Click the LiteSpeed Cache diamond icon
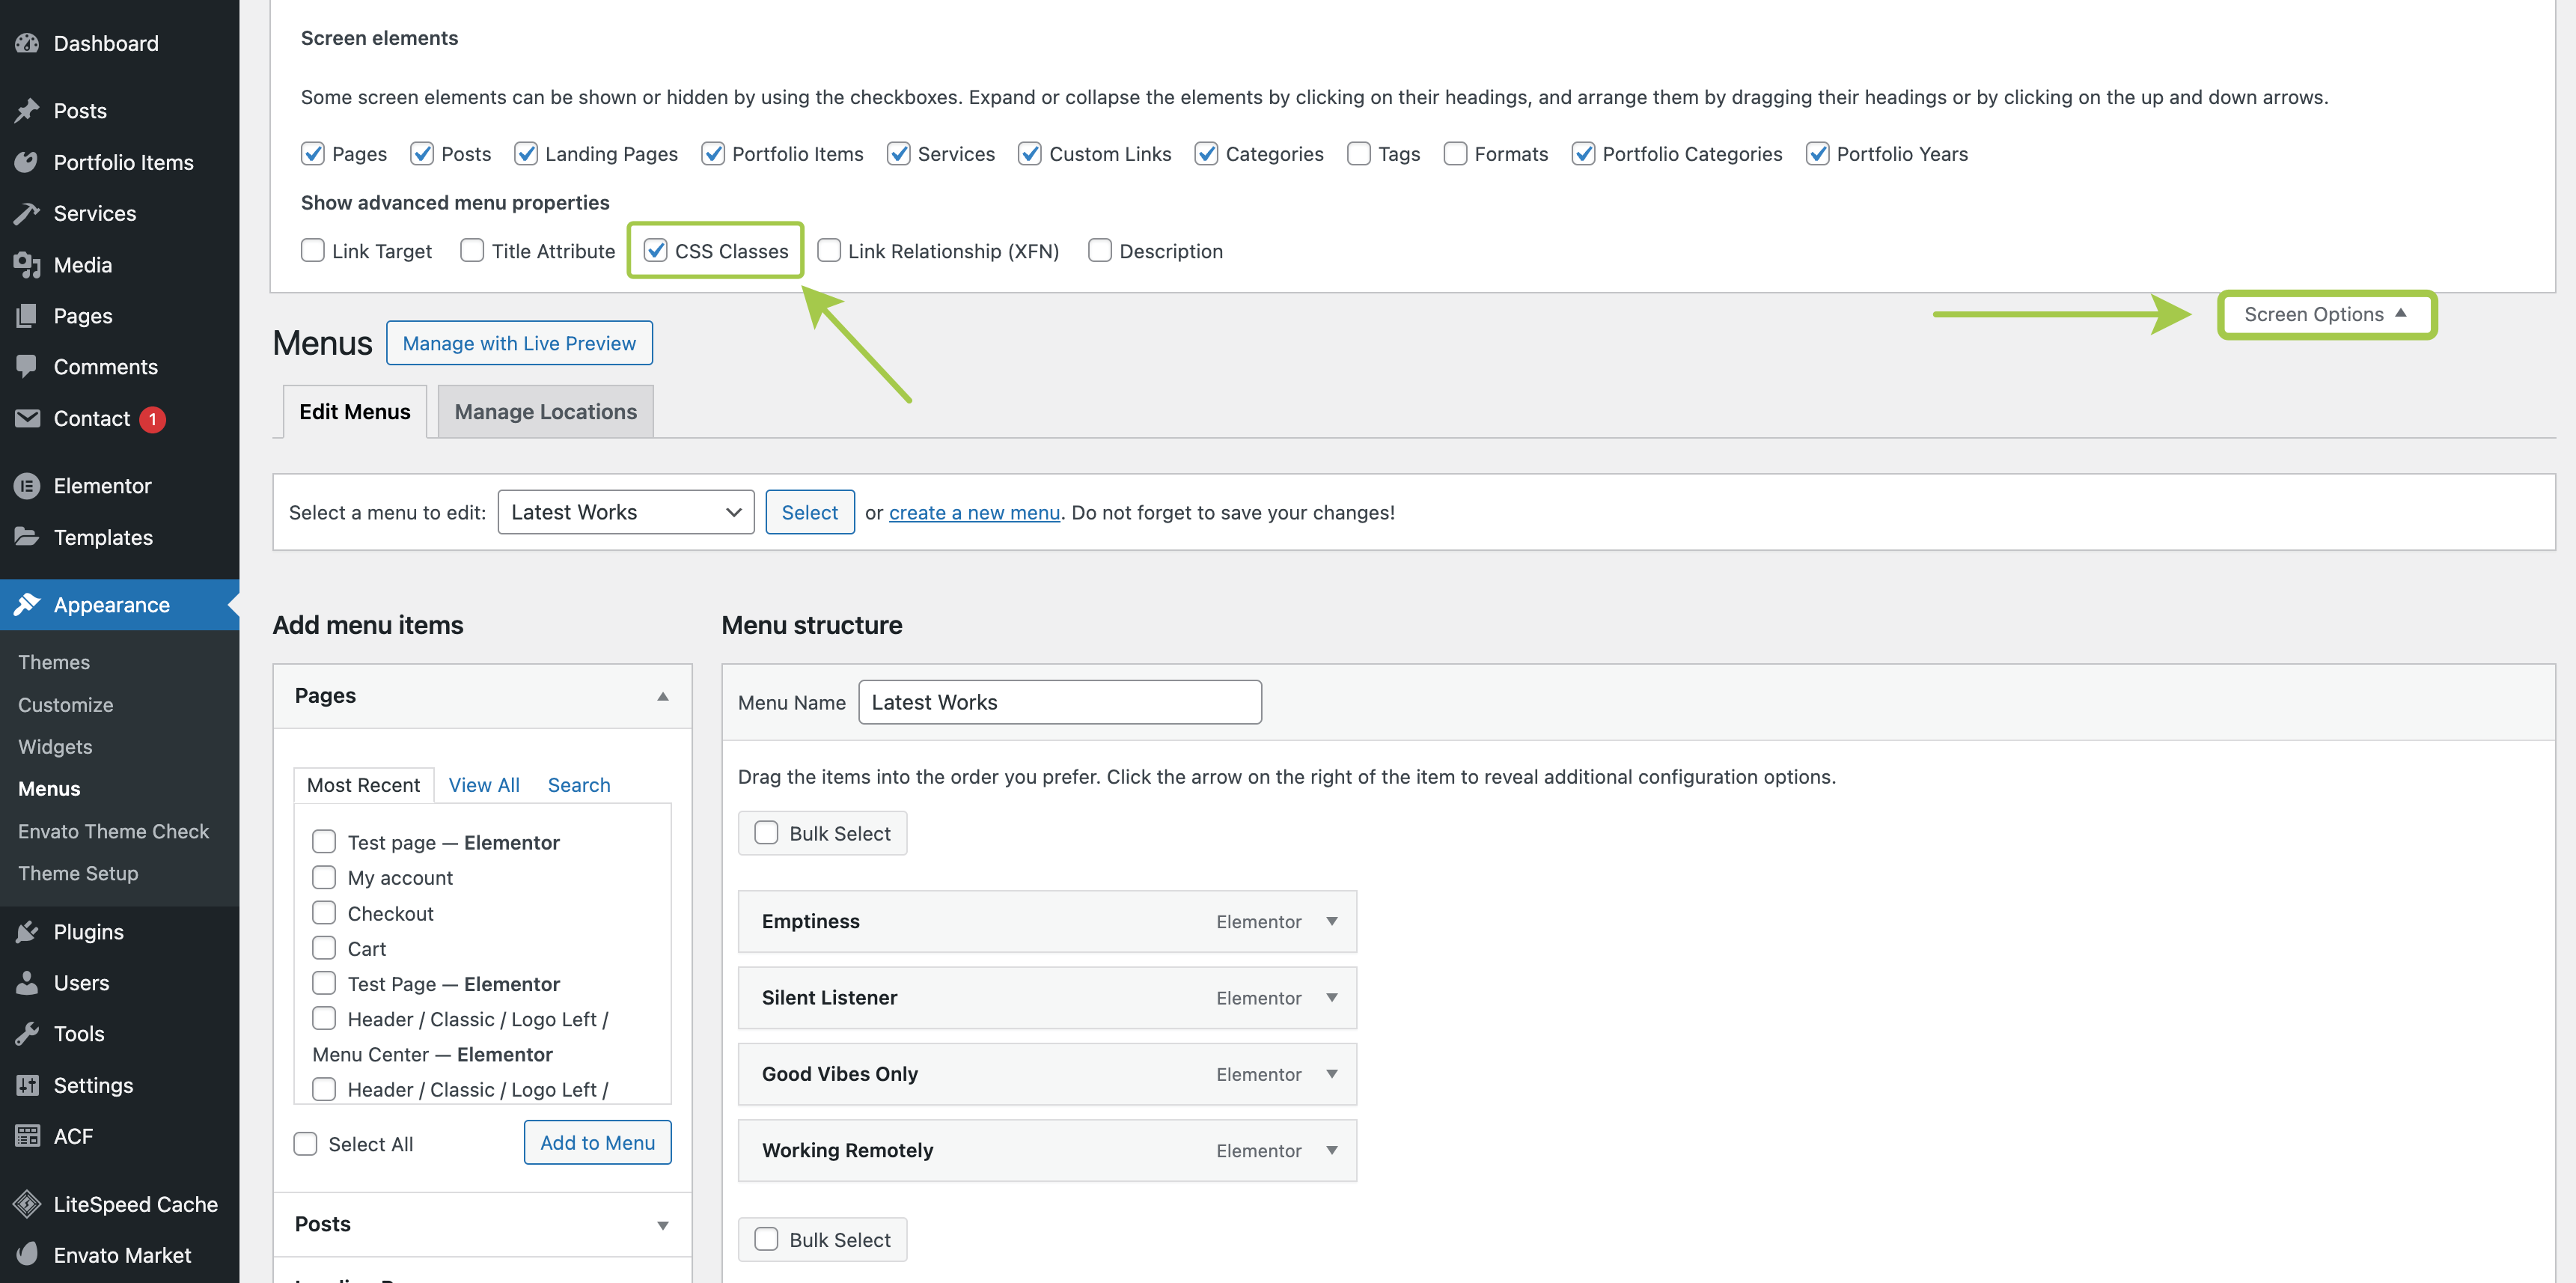This screenshot has height=1283, width=2576. (x=27, y=1204)
